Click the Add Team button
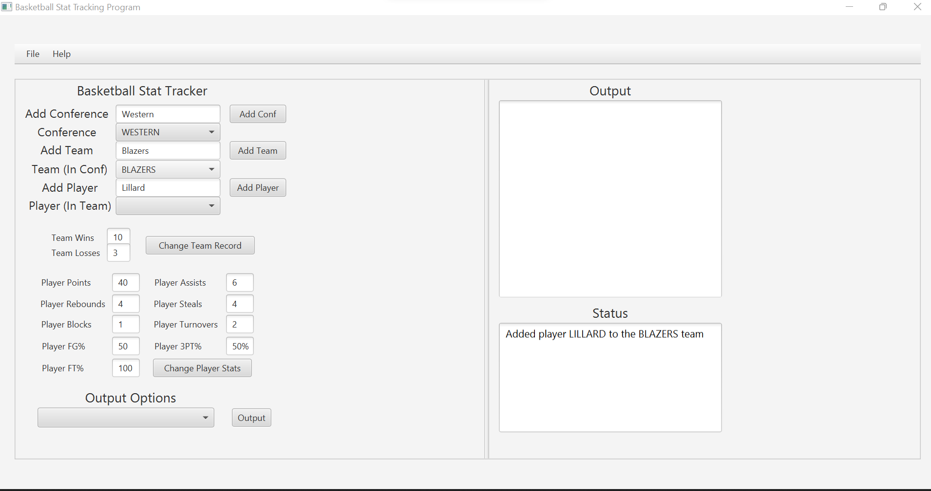The width and height of the screenshot is (931, 491). click(257, 150)
